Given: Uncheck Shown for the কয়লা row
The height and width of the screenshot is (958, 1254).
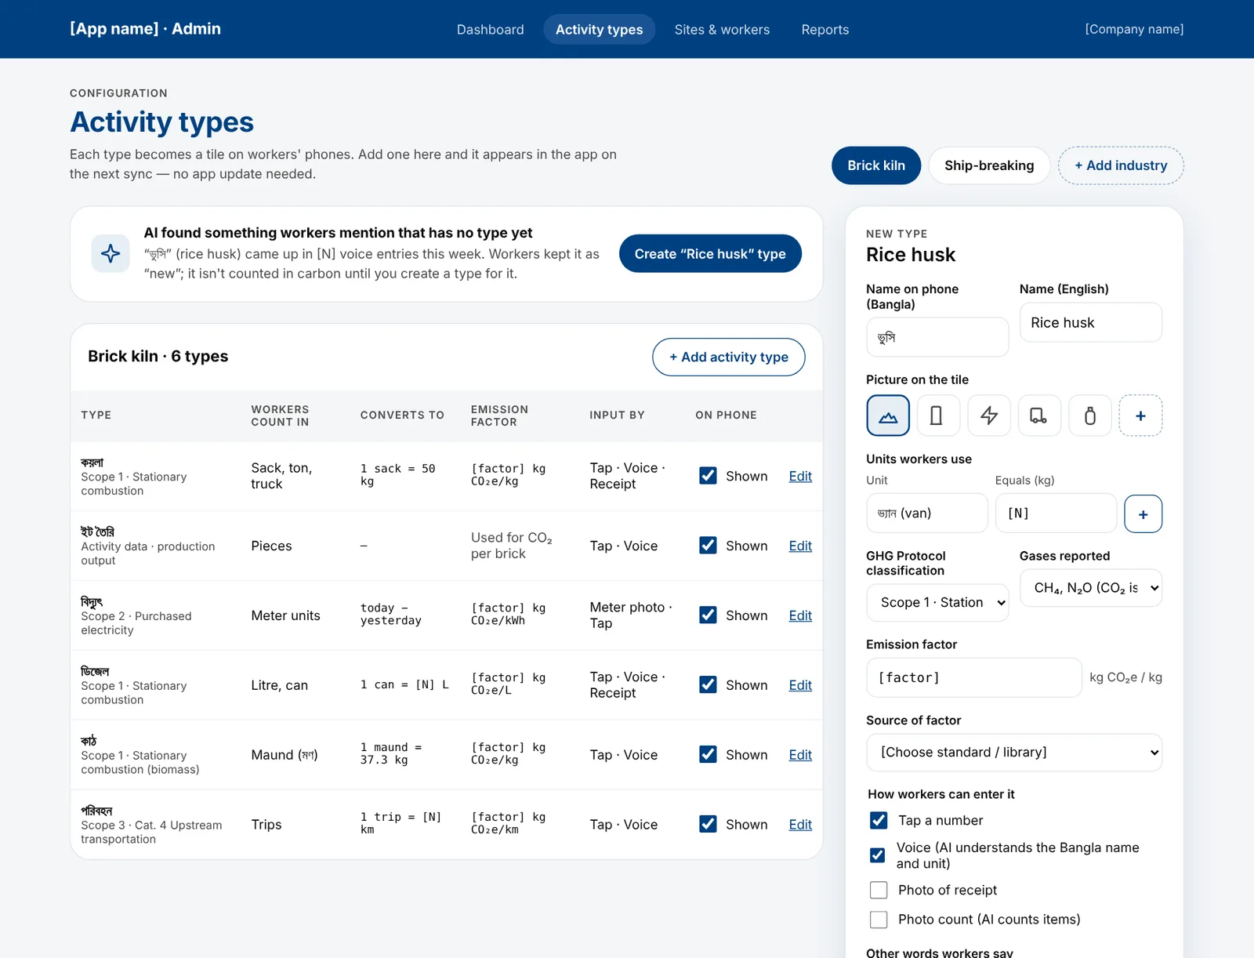Looking at the screenshot, I should click(x=708, y=476).
